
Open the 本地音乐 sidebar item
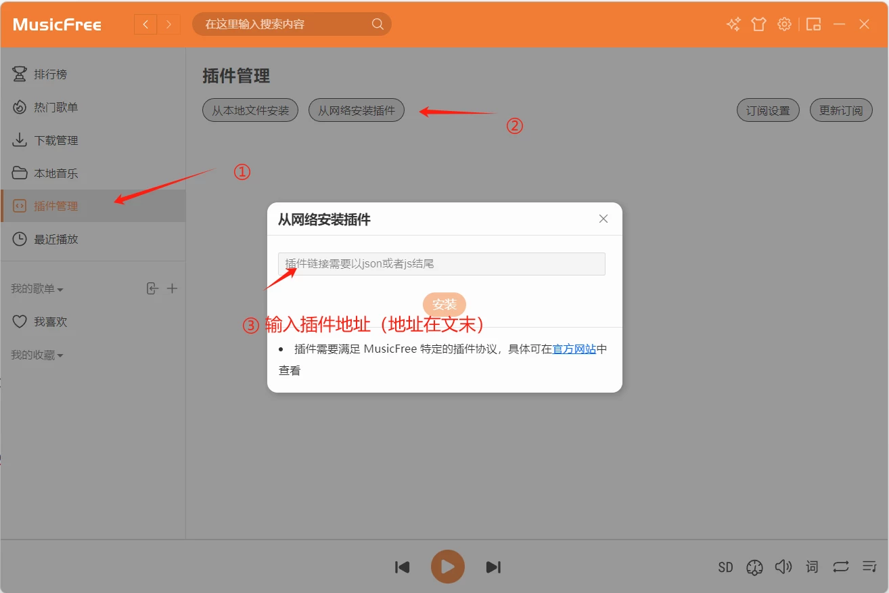[x=93, y=173]
